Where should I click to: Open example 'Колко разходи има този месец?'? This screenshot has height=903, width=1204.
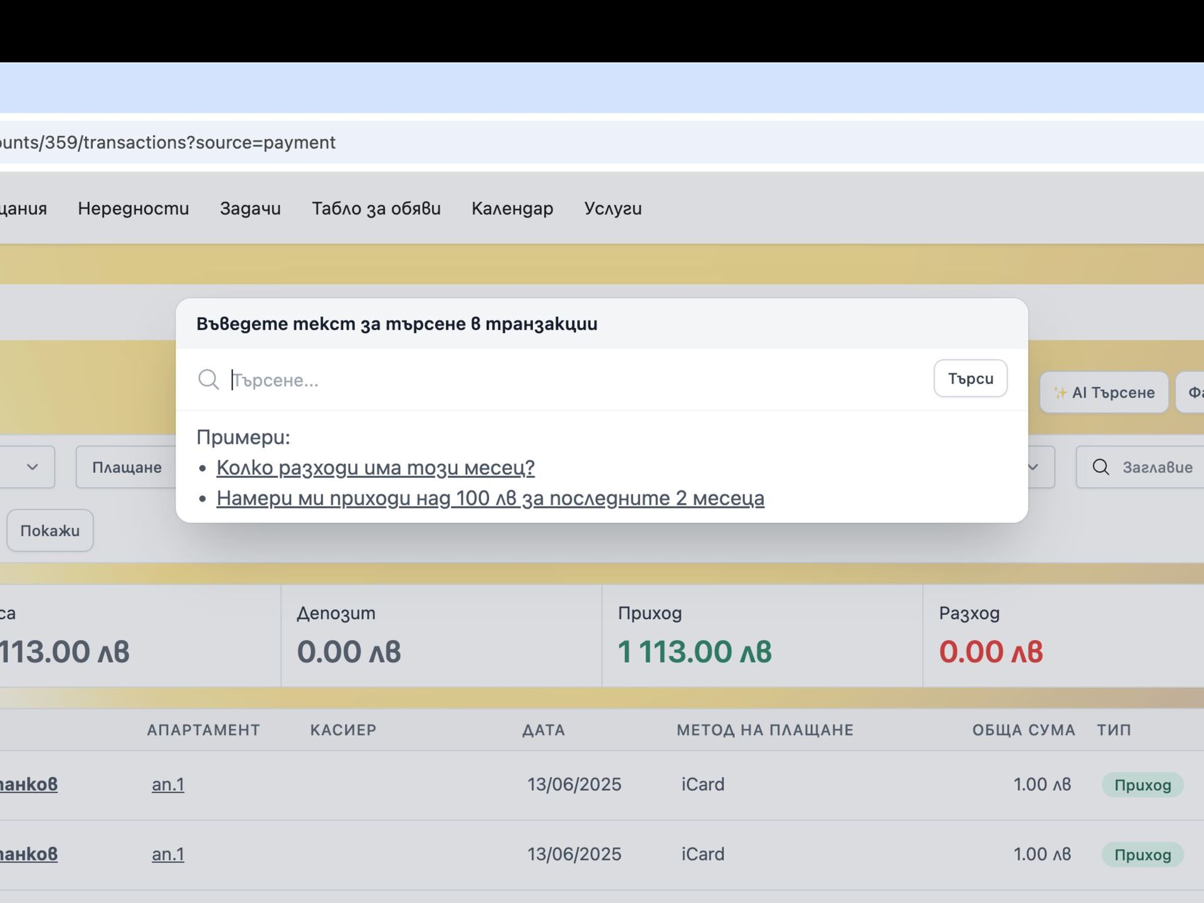(x=375, y=468)
